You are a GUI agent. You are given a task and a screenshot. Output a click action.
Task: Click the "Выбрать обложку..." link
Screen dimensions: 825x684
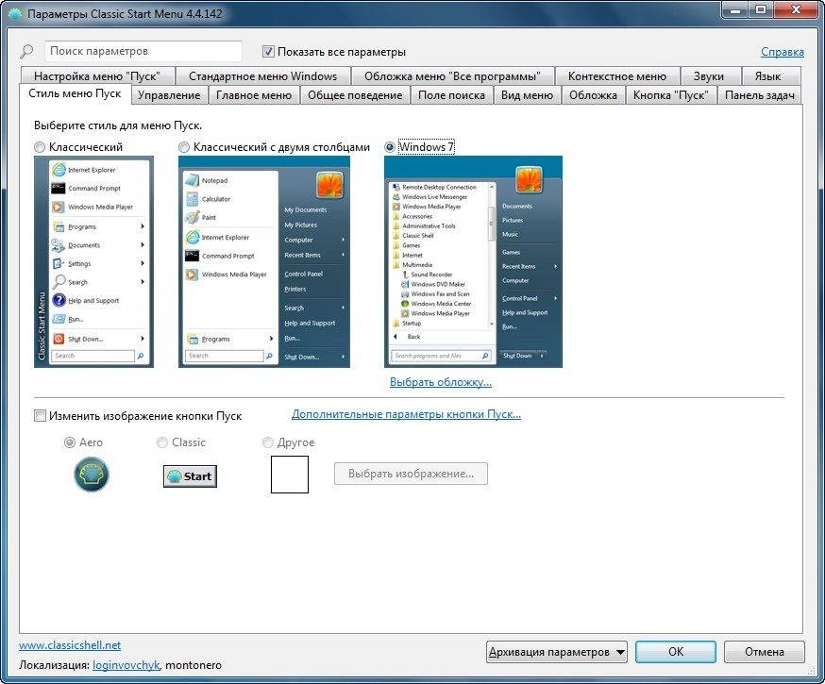441,382
